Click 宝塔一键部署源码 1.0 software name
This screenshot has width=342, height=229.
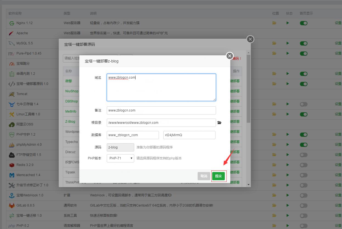(x=32, y=84)
